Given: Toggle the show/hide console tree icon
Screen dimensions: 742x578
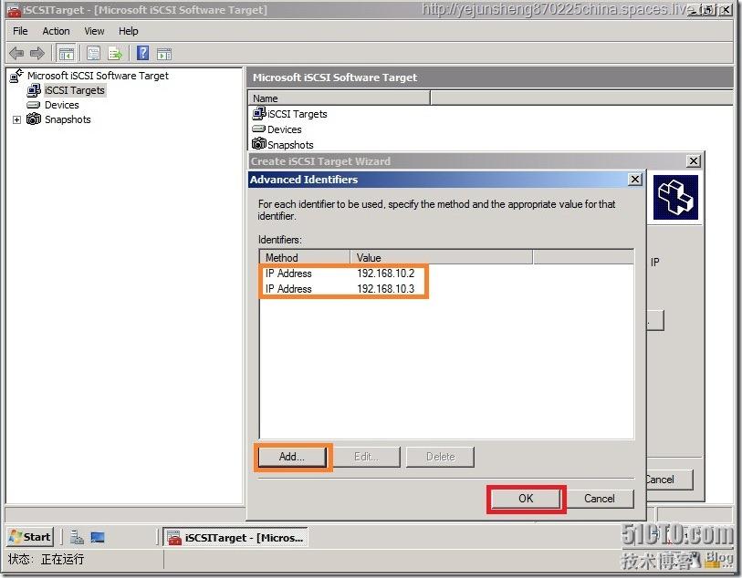Looking at the screenshot, I should click(x=66, y=54).
